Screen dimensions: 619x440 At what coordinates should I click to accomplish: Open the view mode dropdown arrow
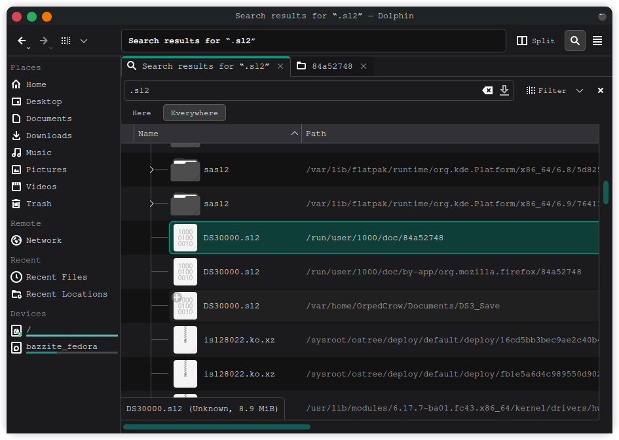84,41
